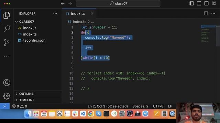The image size is (220, 123).
Task: Open Finder from the dock
Action: (x=28, y=114)
